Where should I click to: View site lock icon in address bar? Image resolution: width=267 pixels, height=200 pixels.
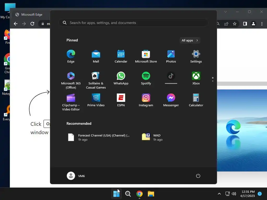point(43,24)
